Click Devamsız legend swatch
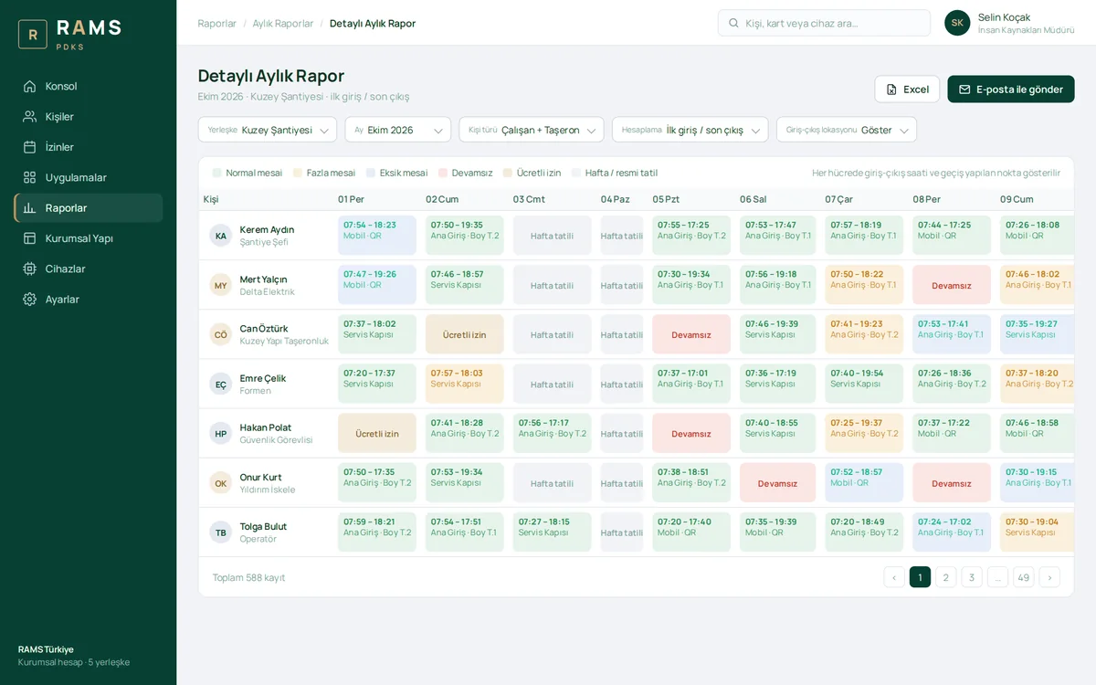Viewport: 1096px width, 685px height. point(443,173)
